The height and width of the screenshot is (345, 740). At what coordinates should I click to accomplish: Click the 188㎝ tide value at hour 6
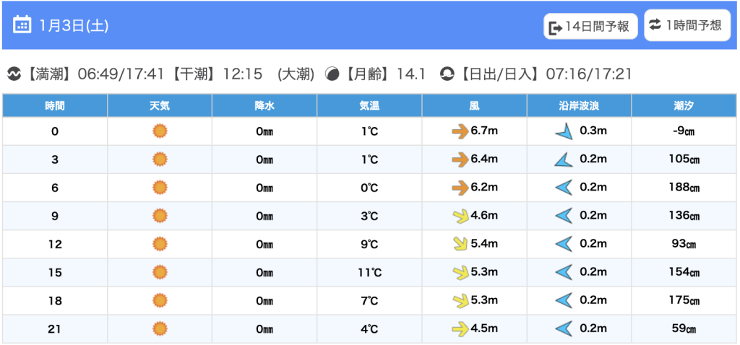[684, 188]
